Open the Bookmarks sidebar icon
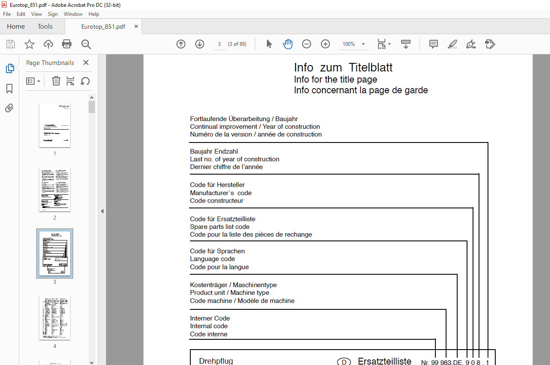The height and width of the screenshot is (365, 550). coord(9,89)
